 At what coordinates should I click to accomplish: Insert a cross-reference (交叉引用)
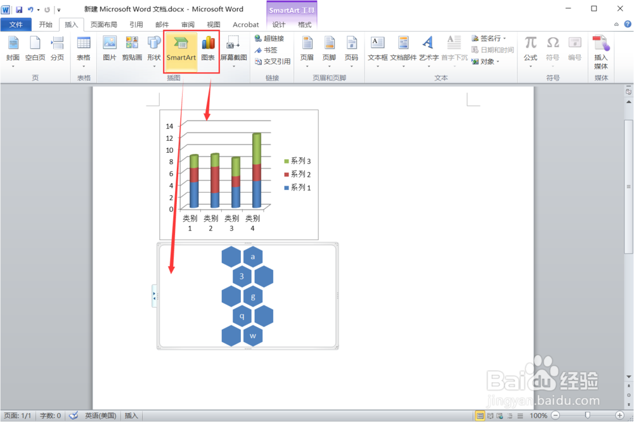[x=273, y=61]
